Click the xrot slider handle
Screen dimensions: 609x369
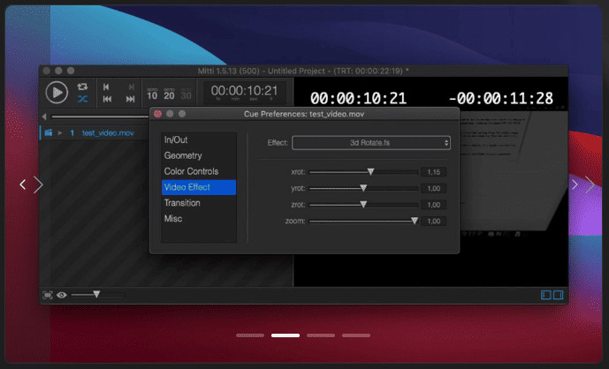[x=370, y=171]
